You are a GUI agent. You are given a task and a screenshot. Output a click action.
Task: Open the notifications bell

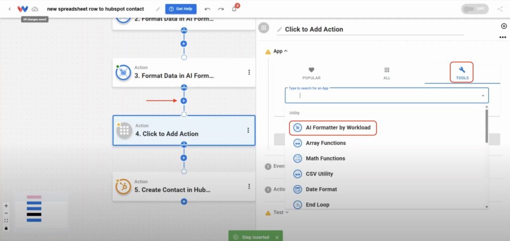234,9
